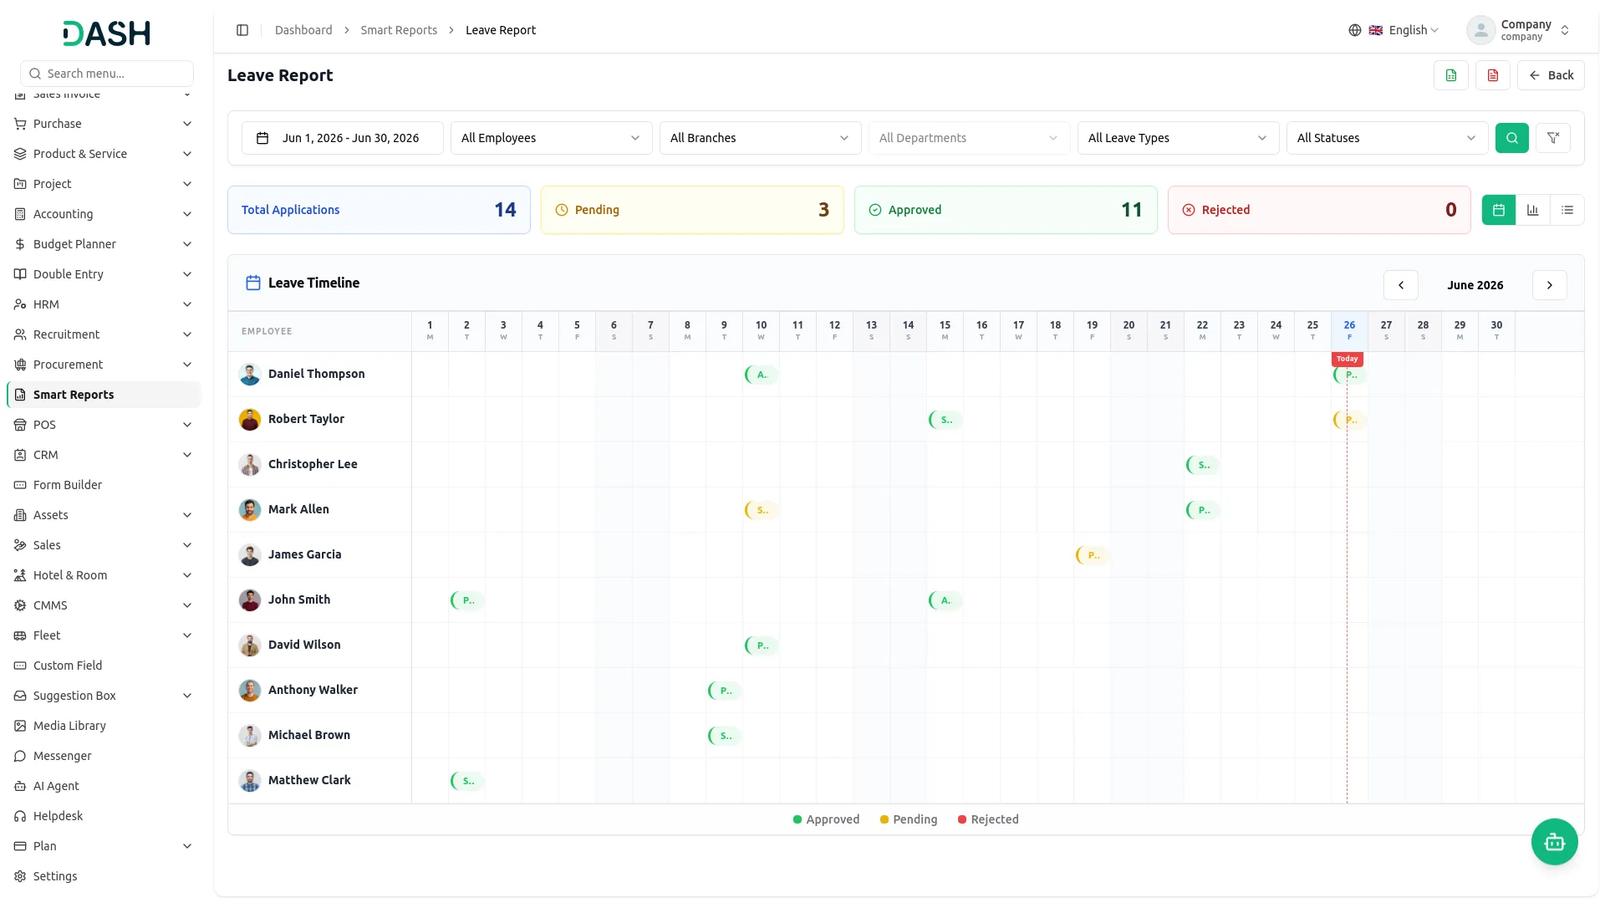1605x903 pixels.
Task: Click the Back button
Action: 1551,75
